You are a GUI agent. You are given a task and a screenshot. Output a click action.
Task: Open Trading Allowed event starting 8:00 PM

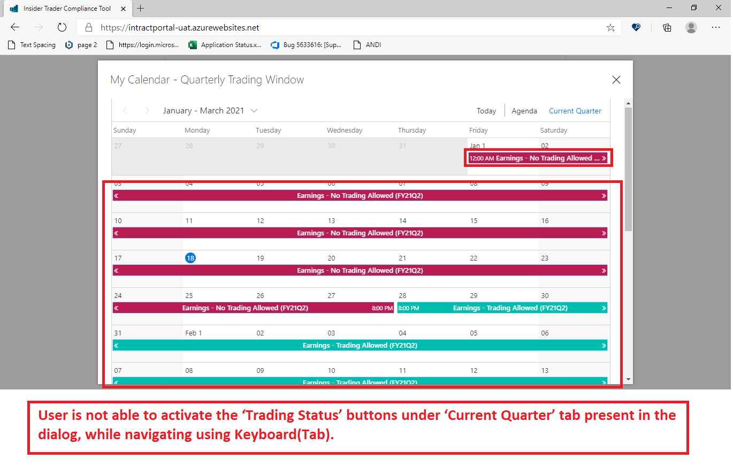click(x=502, y=308)
